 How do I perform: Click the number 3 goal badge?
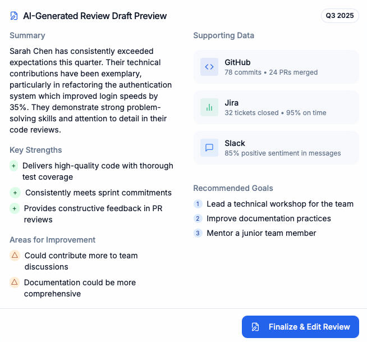[198, 233]
